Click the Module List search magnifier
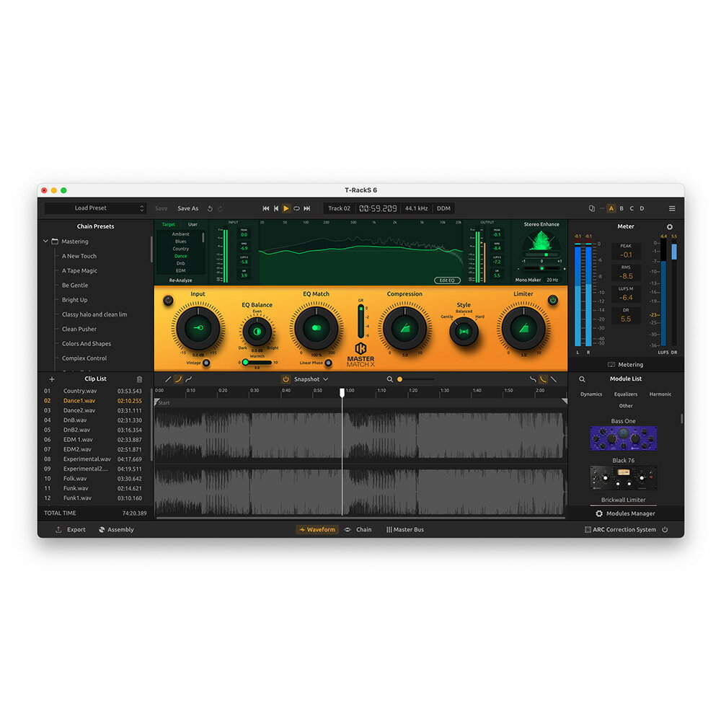Screen dimensions: 721x721 tap(582, 379)
